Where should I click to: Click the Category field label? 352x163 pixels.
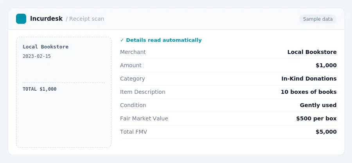click(x=133, y=79)
